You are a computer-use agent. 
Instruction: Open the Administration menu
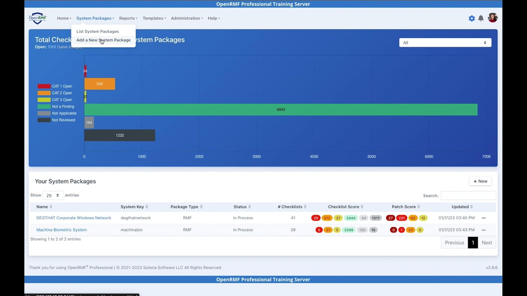click(186, 18)
